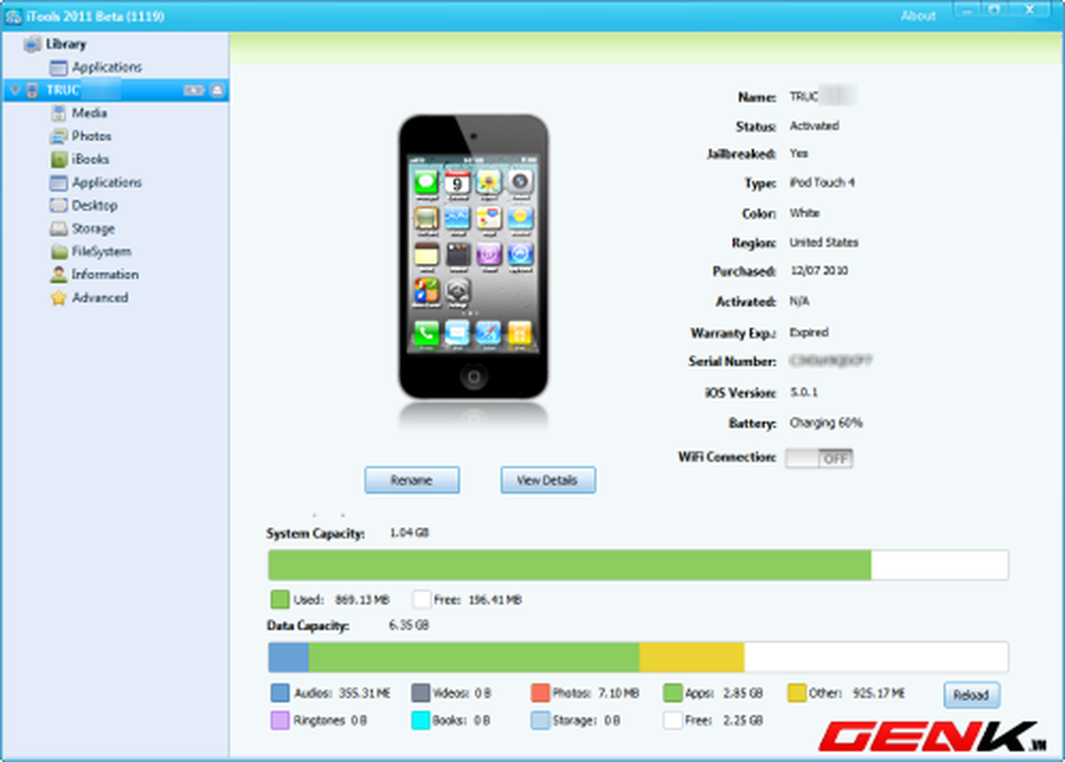Open Applications under Library
This screenshot has height=762, width=1065.
pyautogui.click(x=106, y=67)
